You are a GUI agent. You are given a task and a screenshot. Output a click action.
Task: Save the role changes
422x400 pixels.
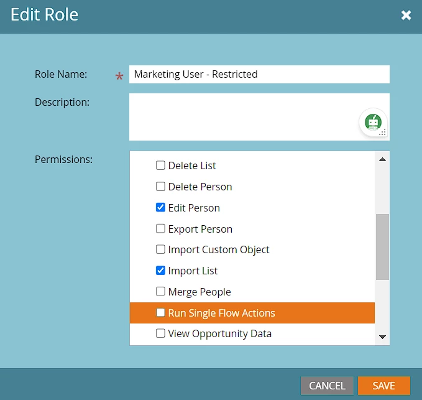(x=383, y=386)
